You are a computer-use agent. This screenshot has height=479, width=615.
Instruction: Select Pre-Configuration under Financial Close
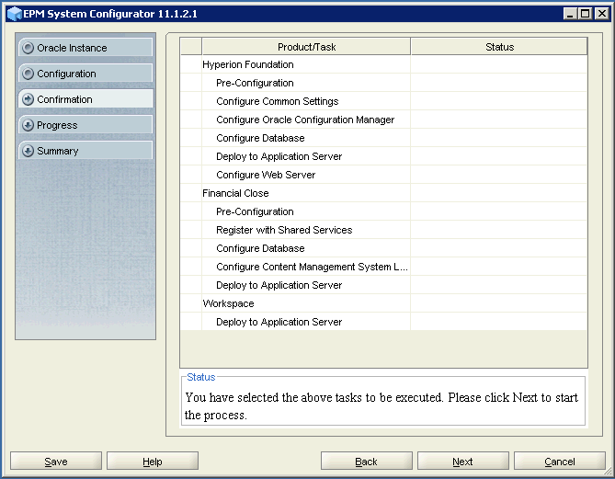[x=383, y=211]
